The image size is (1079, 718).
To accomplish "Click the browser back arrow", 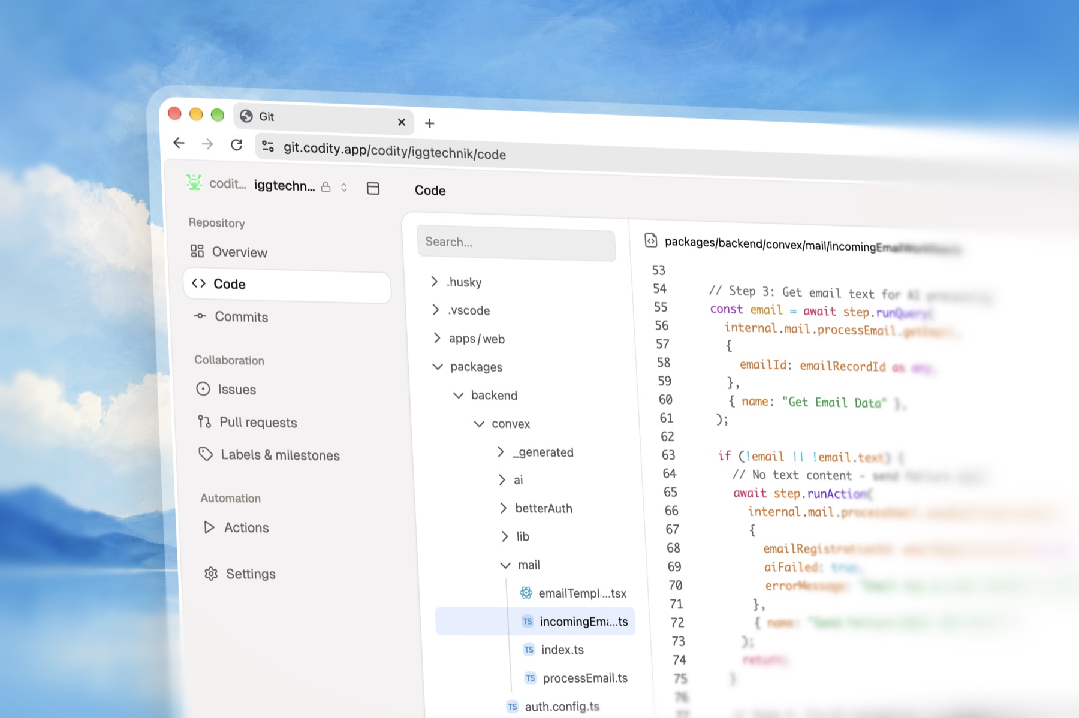I will (x=179, y=143).
